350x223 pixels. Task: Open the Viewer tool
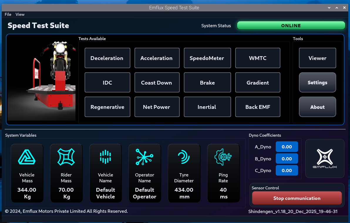317,58
